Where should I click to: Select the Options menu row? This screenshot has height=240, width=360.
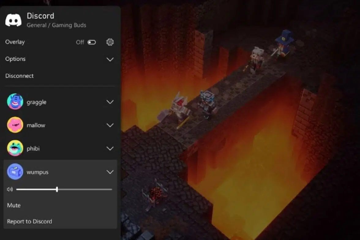click(60, 59)
